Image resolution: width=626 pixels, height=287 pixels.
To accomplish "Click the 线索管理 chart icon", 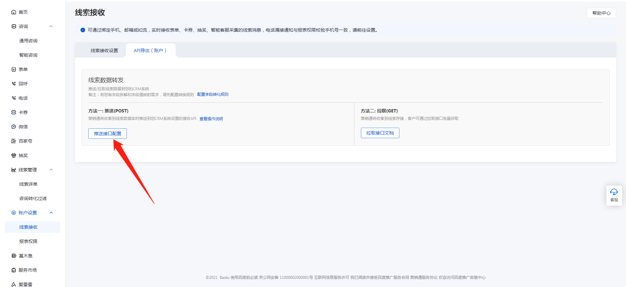I will pyautogui.click(x=14, y=170).
